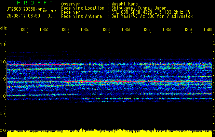Click the 0359 time marker
The height and width of the screenshot is (137, 215).
(188, 29)
